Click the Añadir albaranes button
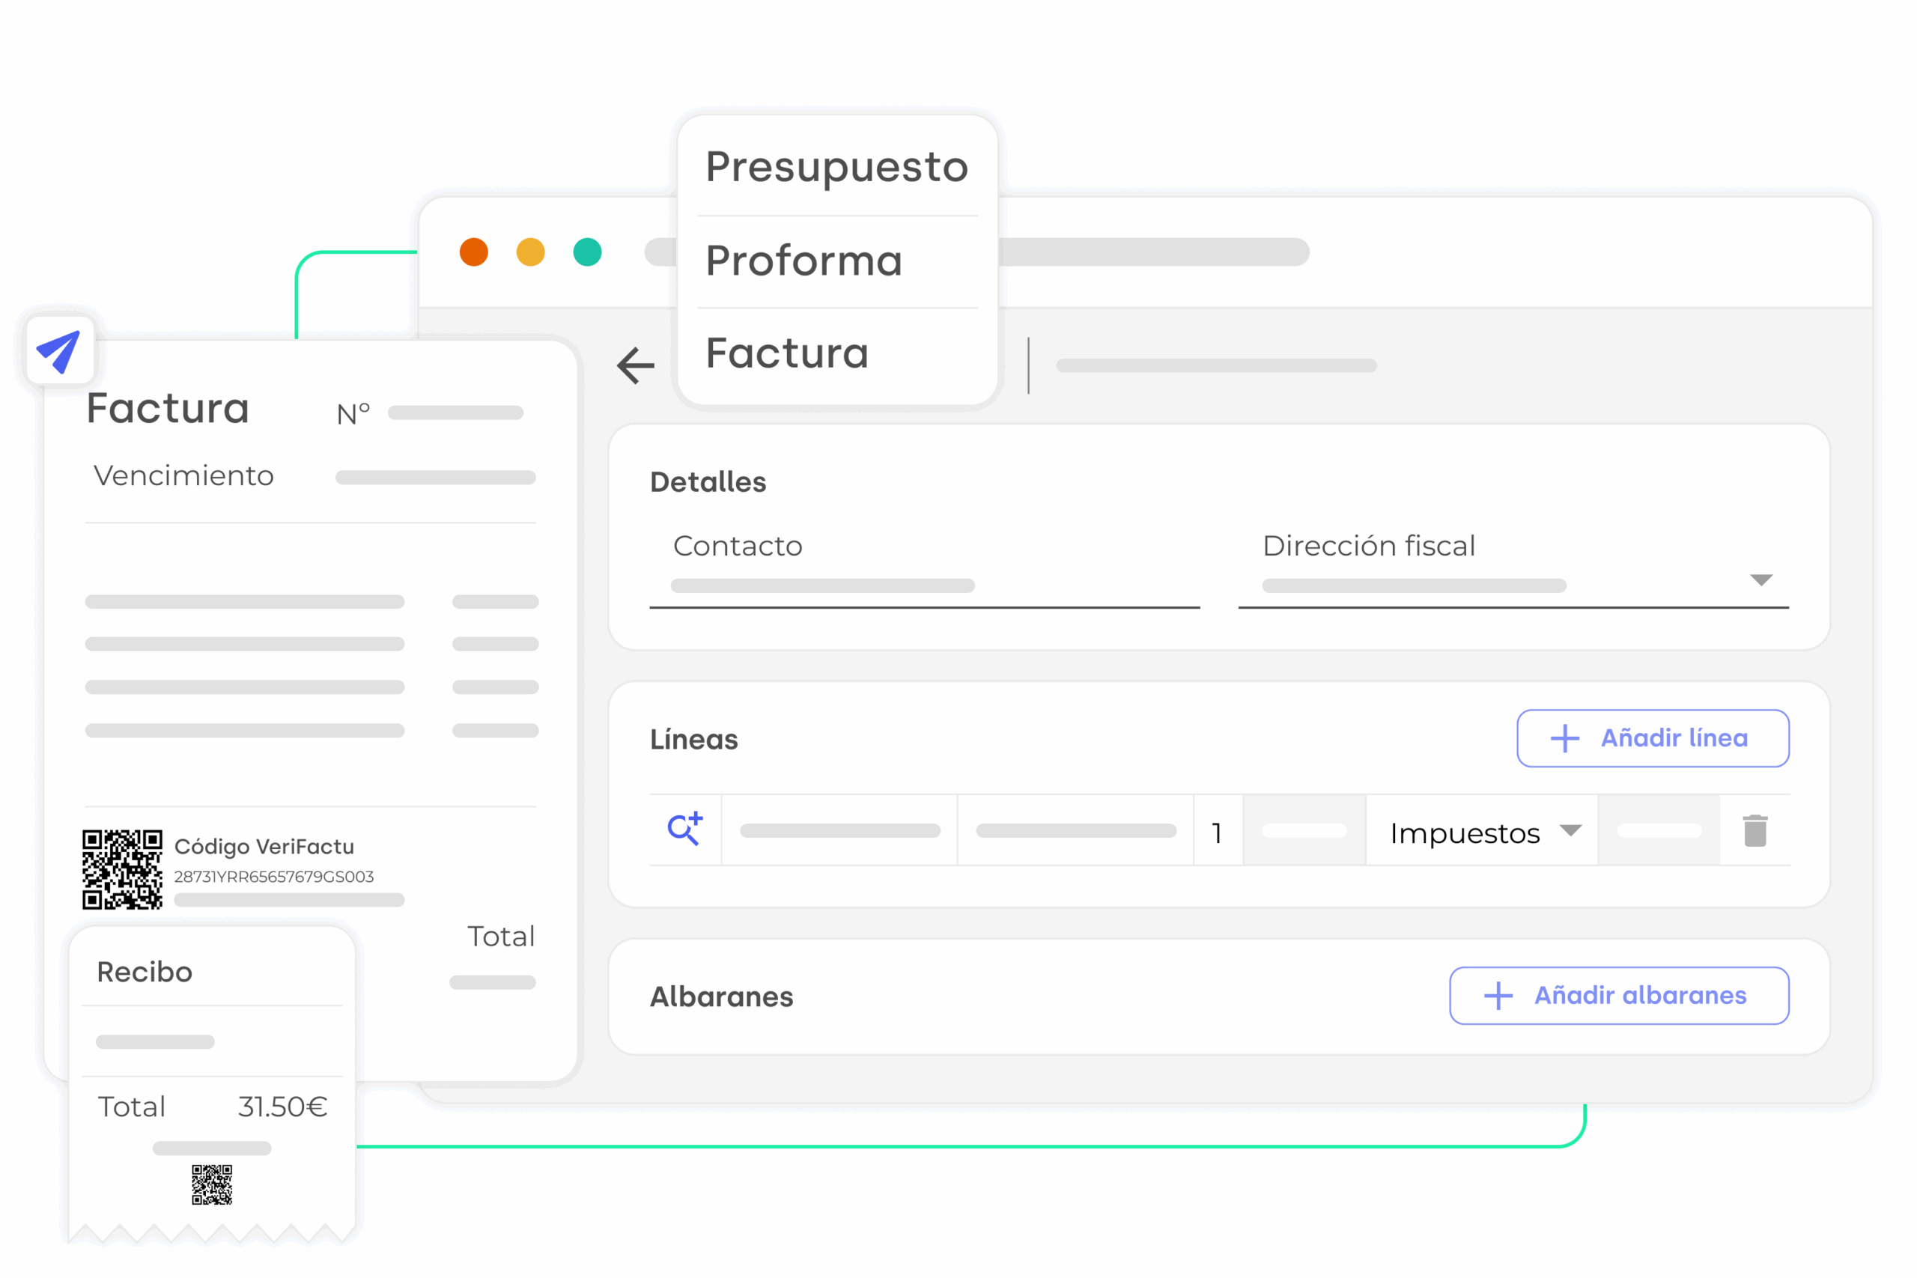 pyautogui.click(x=1619, y=995)
